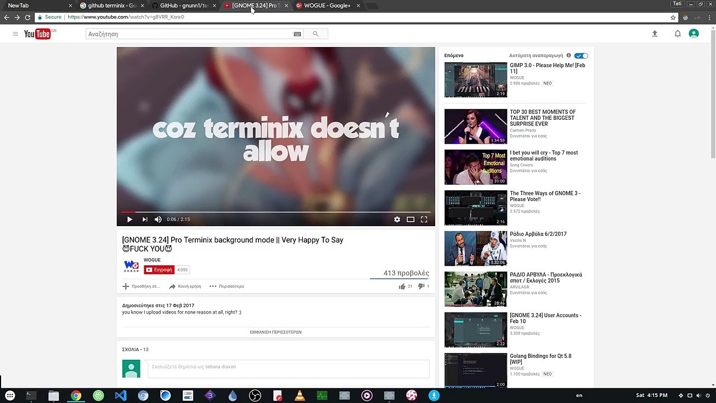Image resolution: width=716 pixels, height=403 pixels.
Task: Open Visual Studio Code from the taskbar
Action: click(120, 395)
